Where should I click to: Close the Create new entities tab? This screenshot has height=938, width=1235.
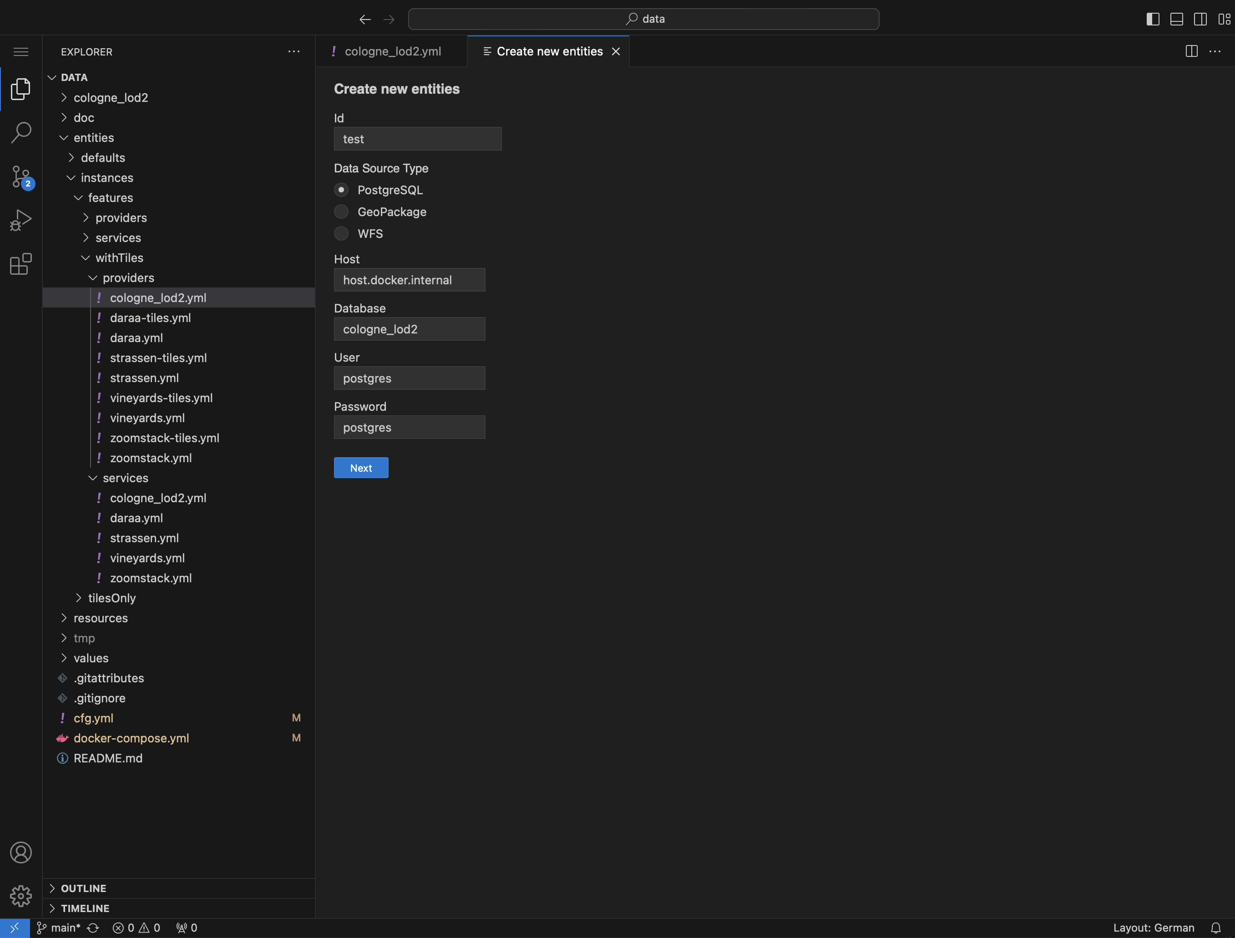616,51
